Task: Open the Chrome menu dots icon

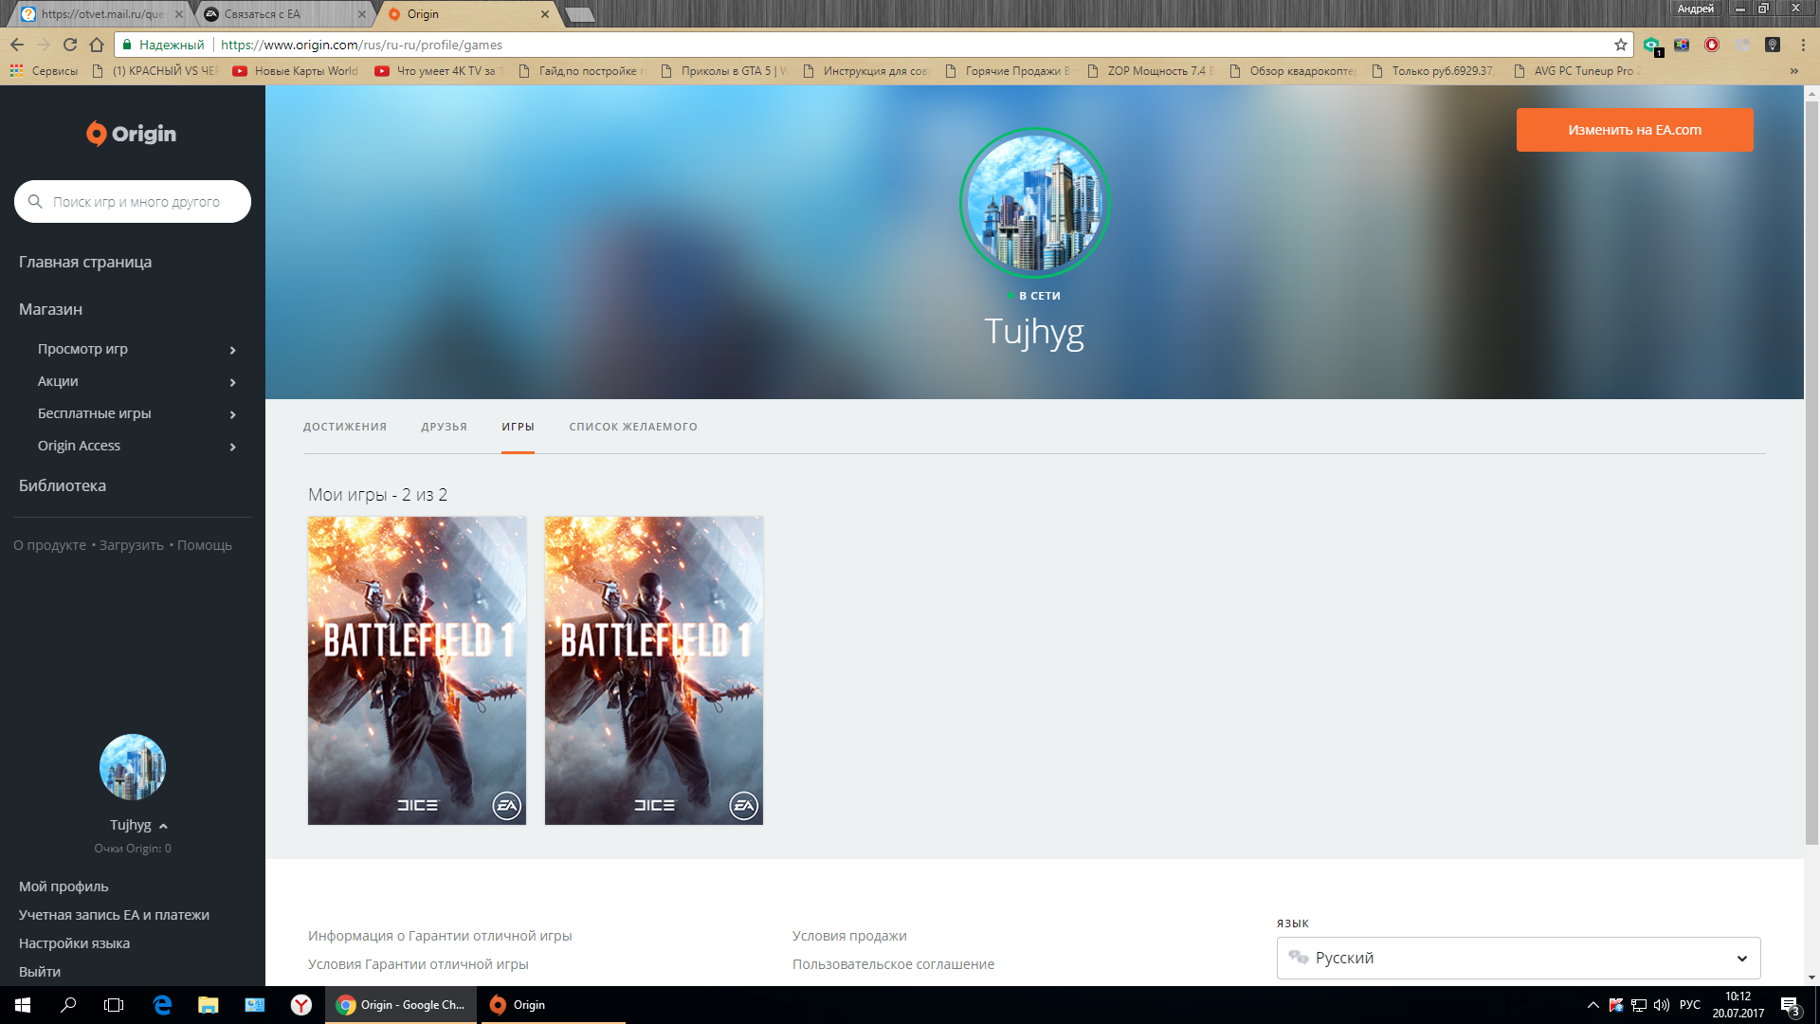Action: click(1803, 45)
